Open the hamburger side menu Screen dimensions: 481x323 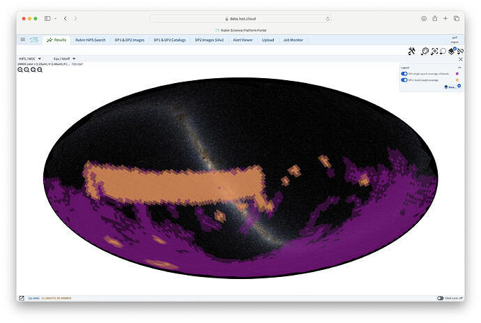pyautogui.click(x=23, y=40)
